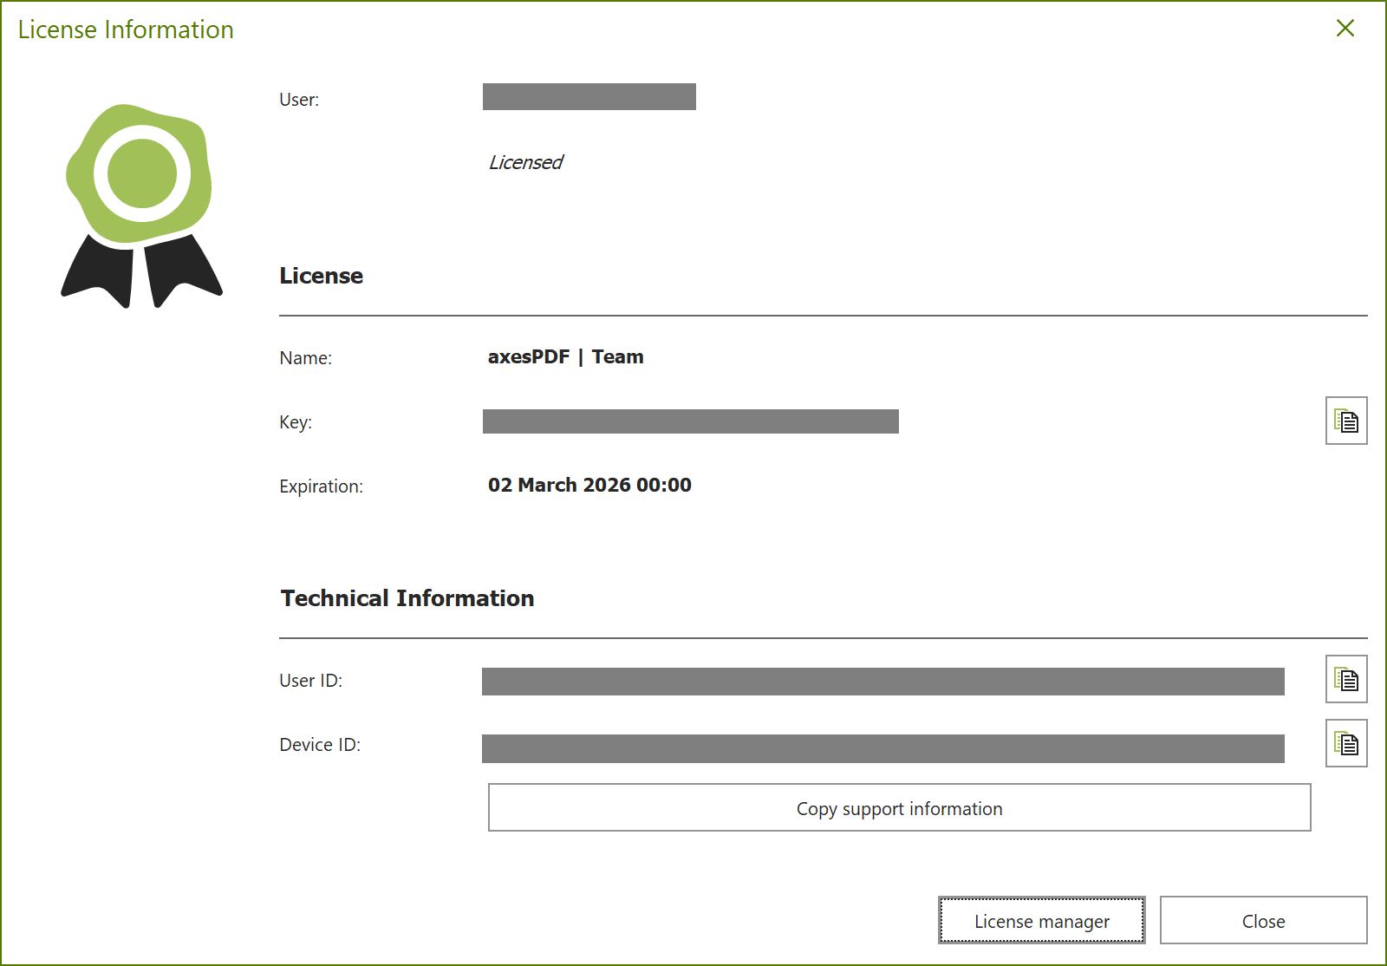The height and width of the screenshot is (966, 1387).
Task: Click the 'License' section heading
Action: [322, 276]
